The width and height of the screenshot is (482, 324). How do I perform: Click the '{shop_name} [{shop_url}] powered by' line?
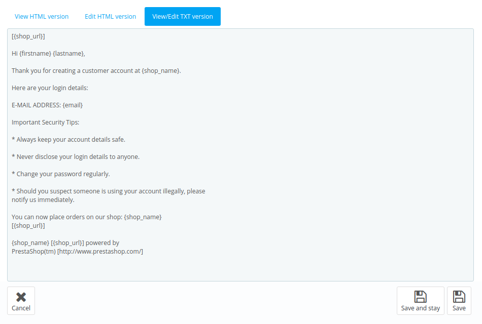65,242
